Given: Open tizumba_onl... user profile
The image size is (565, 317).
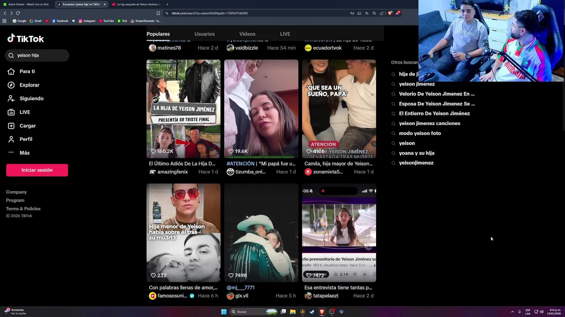Looking at the screenshot, I should point(246,172).
